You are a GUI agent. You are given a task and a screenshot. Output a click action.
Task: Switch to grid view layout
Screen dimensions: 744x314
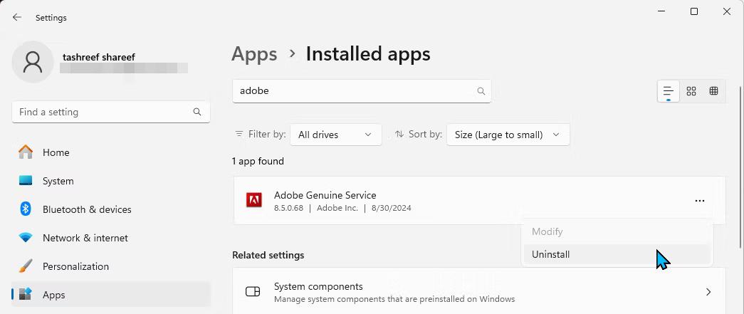(691, 91)
